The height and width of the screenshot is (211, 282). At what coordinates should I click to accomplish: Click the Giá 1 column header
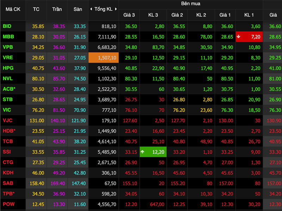pyautogui.click(x=225, y=15)
